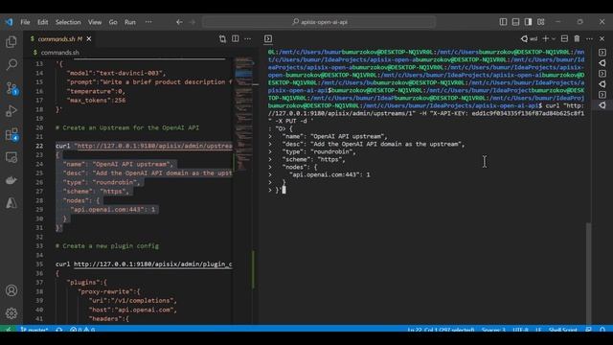
Task: Expand the menu bar overflow ellipsis
Action: pos(148,22)
